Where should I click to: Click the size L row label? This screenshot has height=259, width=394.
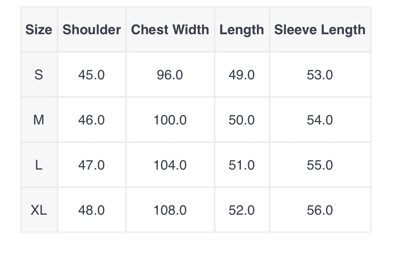39,165
